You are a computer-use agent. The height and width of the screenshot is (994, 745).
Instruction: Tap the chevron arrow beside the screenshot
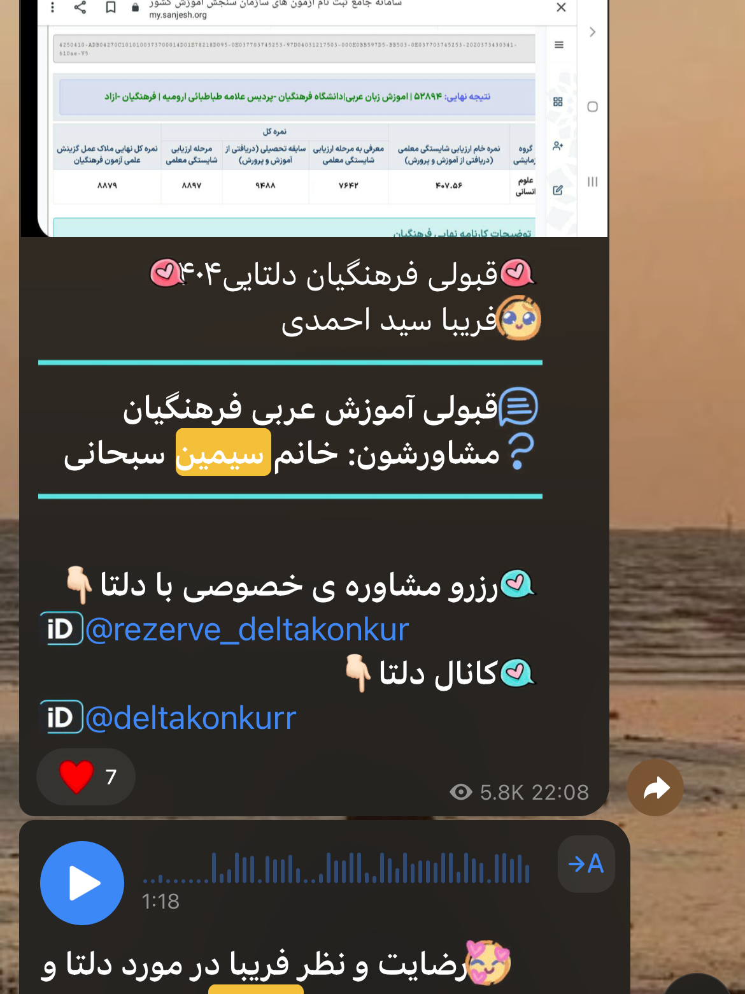(593, 32)
